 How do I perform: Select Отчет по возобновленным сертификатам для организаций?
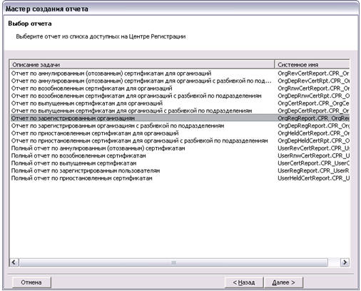point(180,88)
